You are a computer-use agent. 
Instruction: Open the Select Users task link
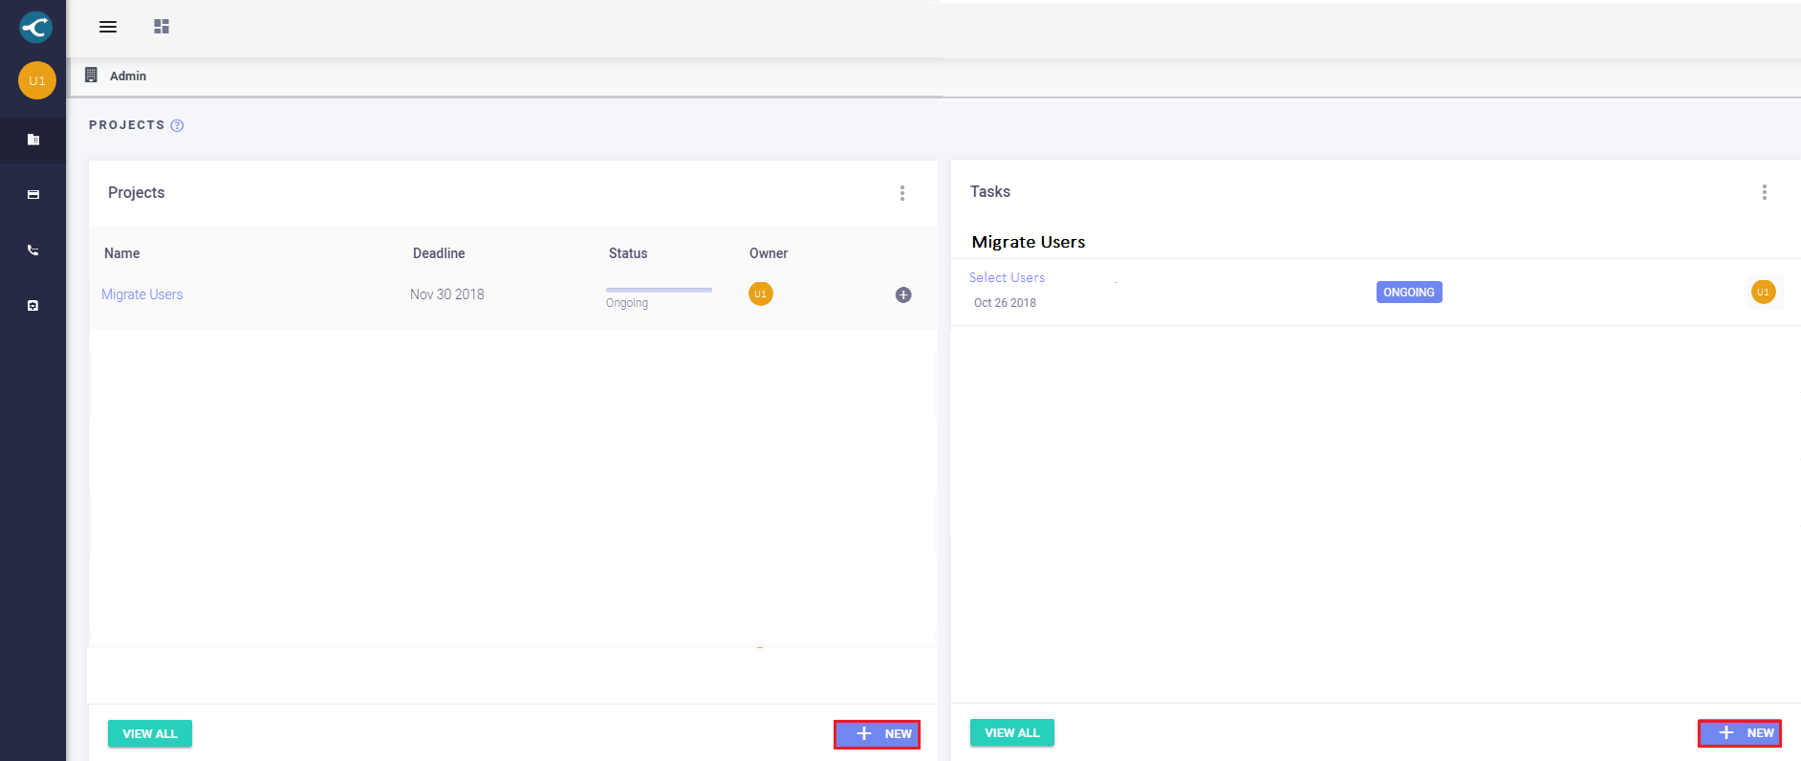click(1007, 277)
